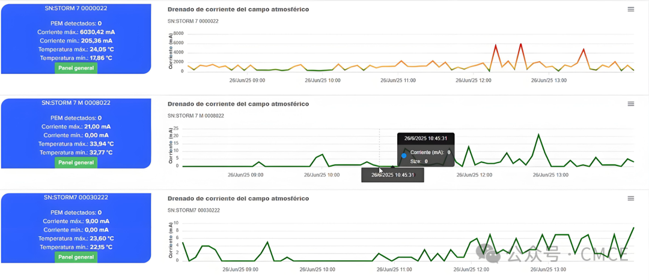Viewport: 649px width, 280px height.
Task: Click the 'SN:STORM 7 M 0008022' subtitle under the chart title
Action: pos(195,116)
